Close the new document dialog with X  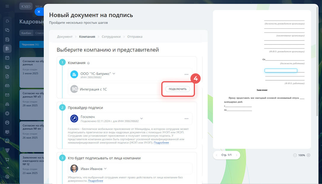[39, 12]
